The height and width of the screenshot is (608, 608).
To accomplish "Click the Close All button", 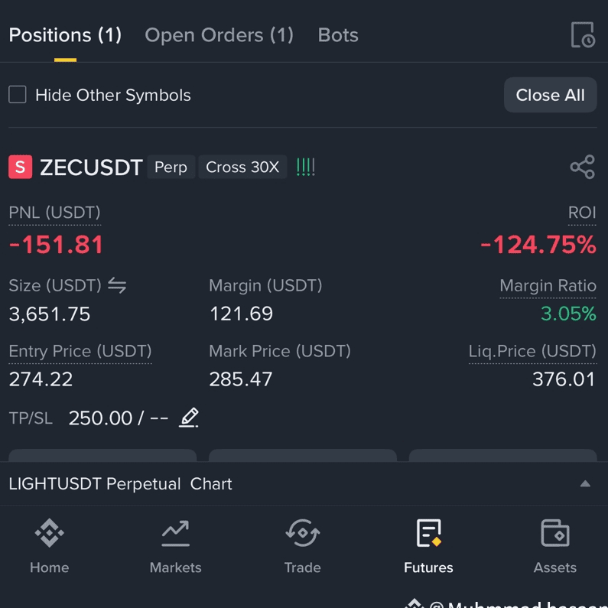I will [550, 95].
